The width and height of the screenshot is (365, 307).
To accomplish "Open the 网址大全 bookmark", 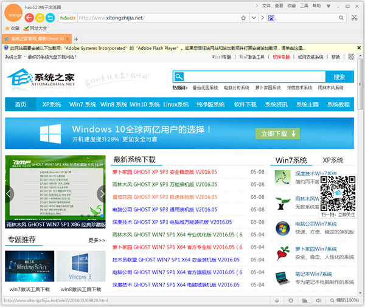I will click(x=35, y=29).
